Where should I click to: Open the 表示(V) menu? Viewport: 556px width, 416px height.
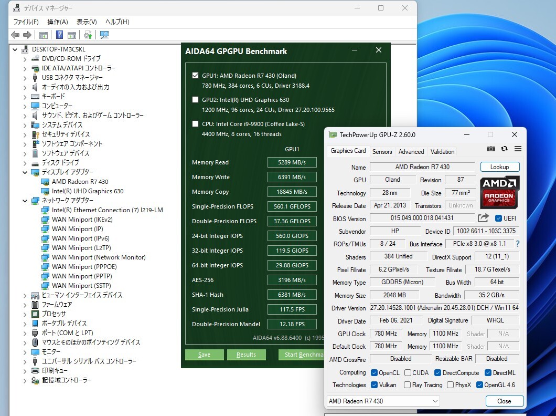point(87,22)
